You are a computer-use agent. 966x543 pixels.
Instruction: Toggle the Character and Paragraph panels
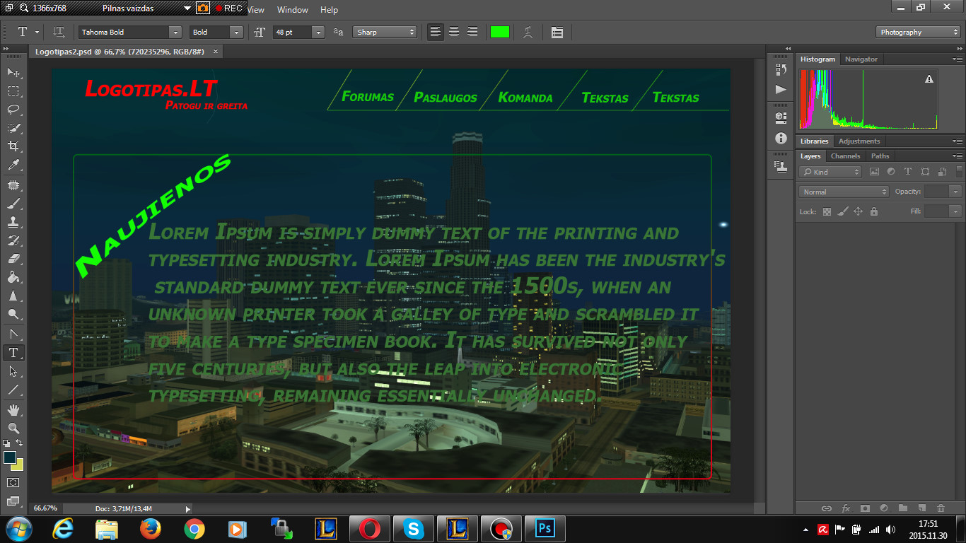point(557,32)
